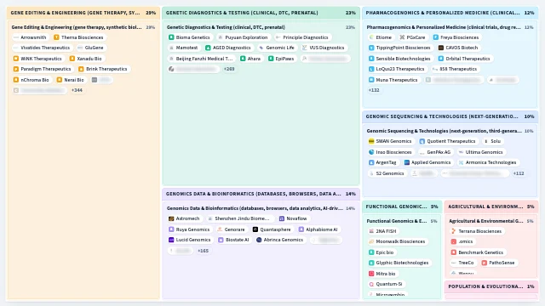Click the Mitra bio red icon
Image resolution: width=545 pixels, height=306 pixels.
[371, 274]
